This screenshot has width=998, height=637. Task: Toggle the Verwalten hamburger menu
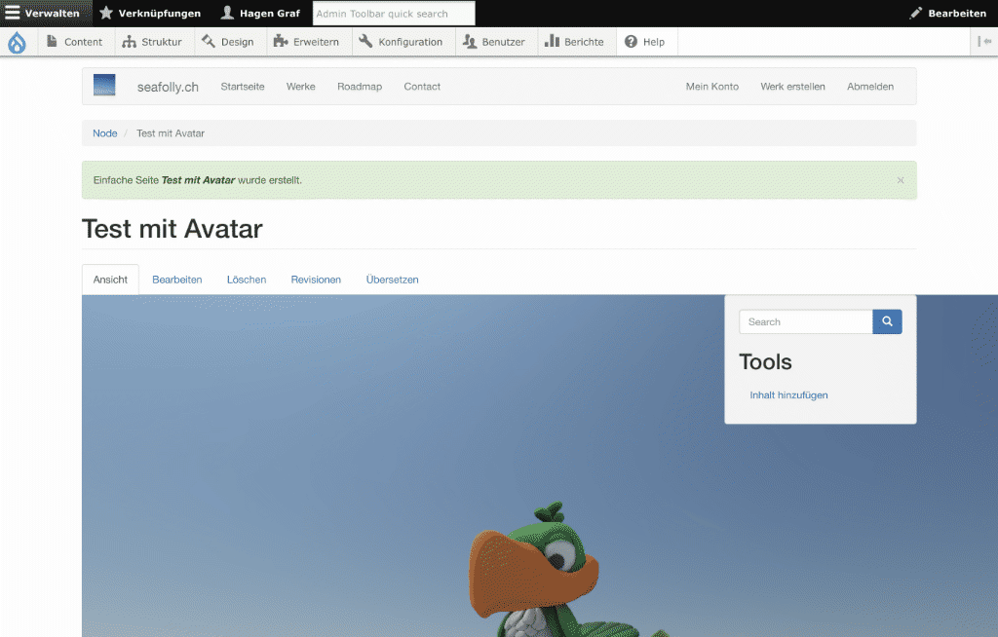coord(43,14)
